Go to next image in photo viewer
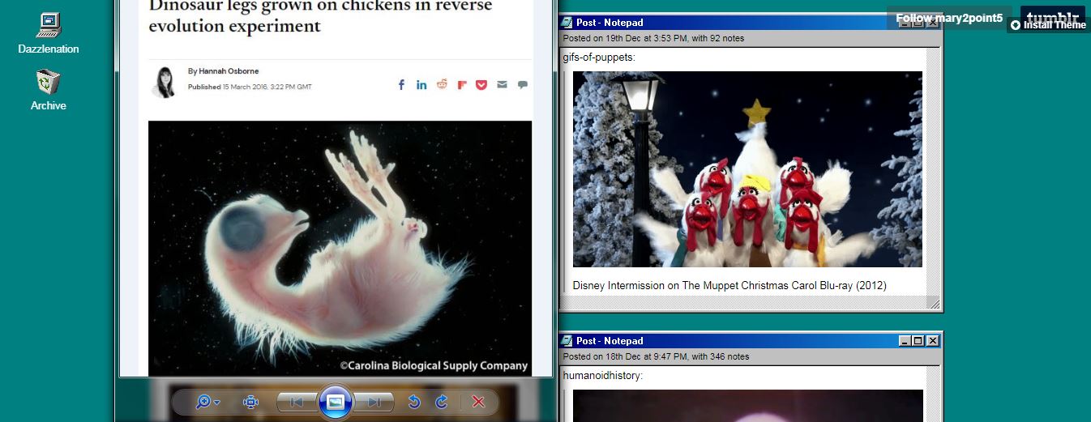 (374, 402)
